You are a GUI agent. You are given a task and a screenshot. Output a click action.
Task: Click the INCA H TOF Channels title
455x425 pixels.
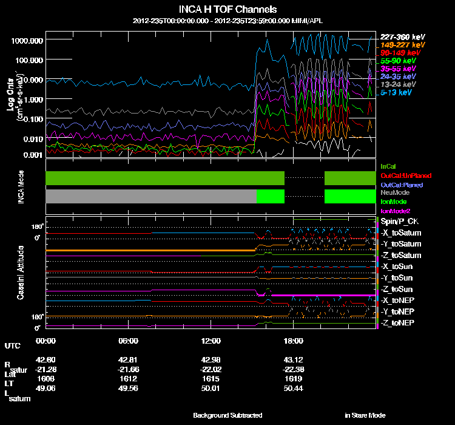[227, 9]
